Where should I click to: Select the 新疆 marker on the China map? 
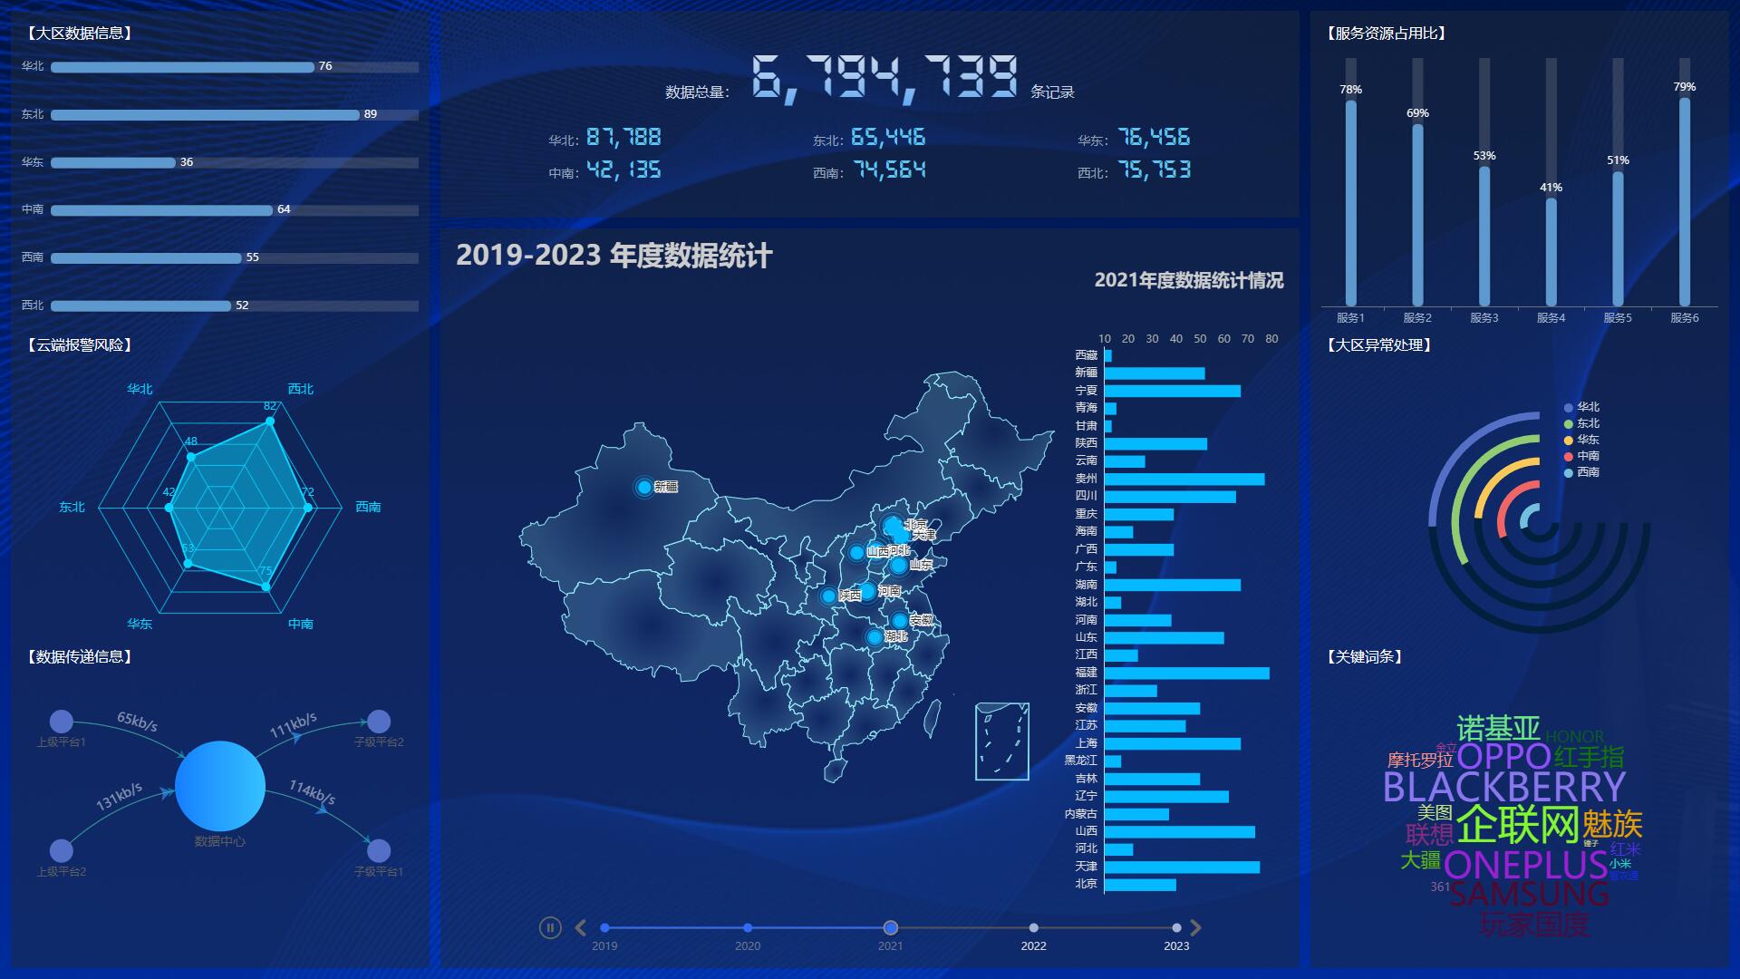645,485
